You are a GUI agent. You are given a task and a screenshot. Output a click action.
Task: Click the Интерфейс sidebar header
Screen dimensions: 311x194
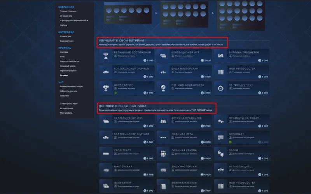click(66, 32)
